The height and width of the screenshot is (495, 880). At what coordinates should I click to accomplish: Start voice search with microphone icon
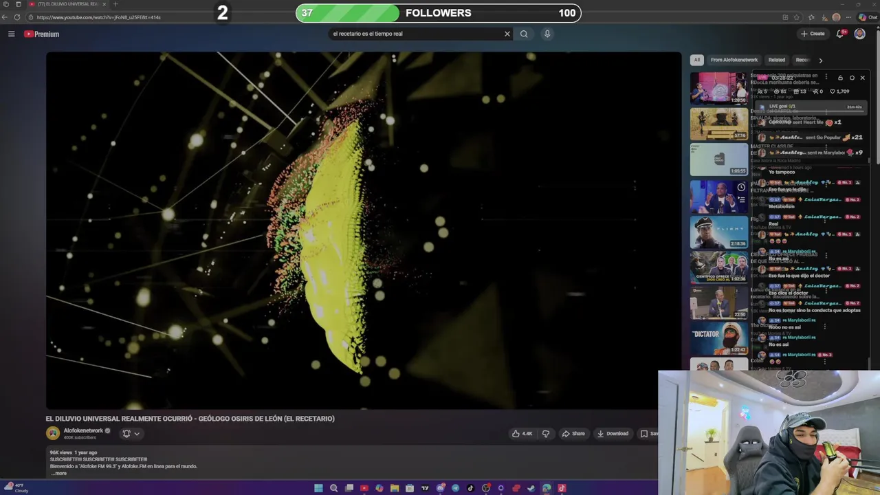pyautogui.click(x=547, y=34)
